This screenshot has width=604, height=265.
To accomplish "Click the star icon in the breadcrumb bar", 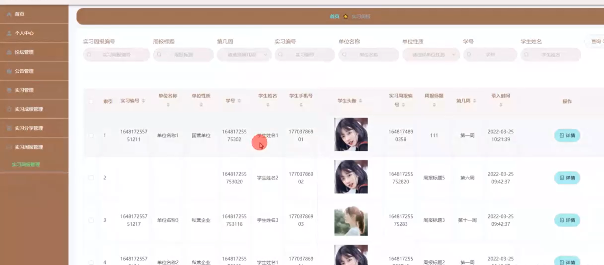I will click(345, 17).
